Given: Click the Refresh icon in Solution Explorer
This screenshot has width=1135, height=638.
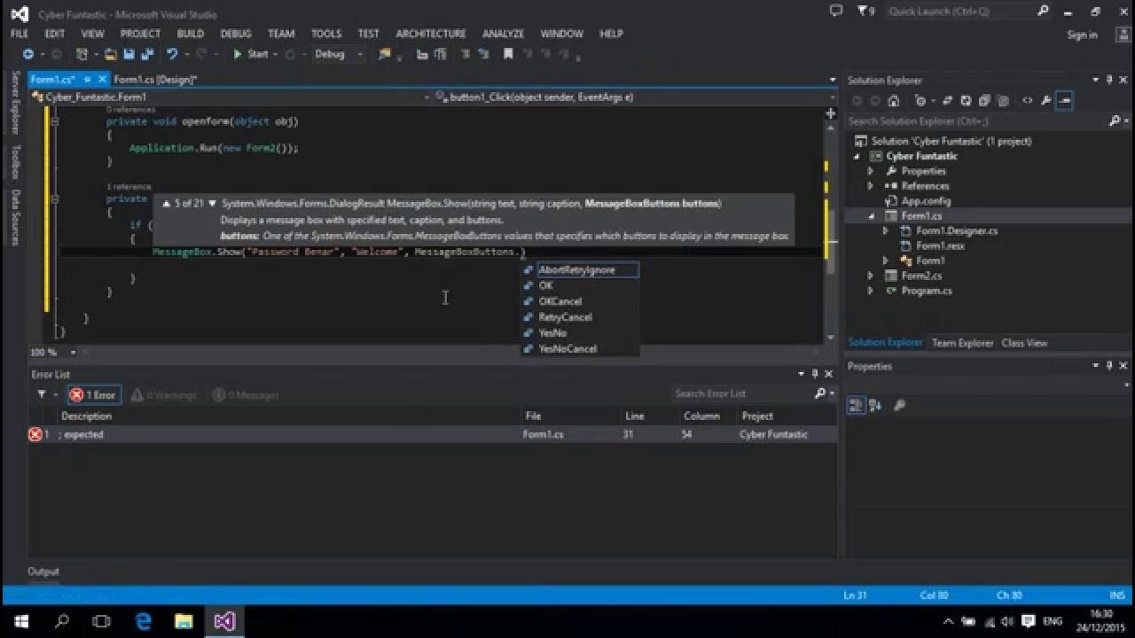Looking at the screenshot, I should click(966, 101).
